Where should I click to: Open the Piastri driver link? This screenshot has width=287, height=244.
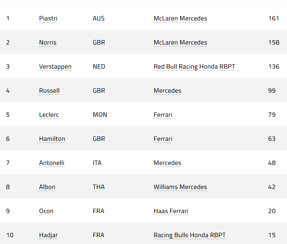[48, 18]
